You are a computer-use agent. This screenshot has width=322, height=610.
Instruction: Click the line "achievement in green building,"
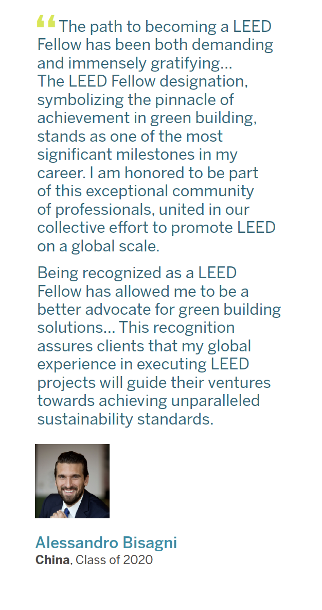147,118
